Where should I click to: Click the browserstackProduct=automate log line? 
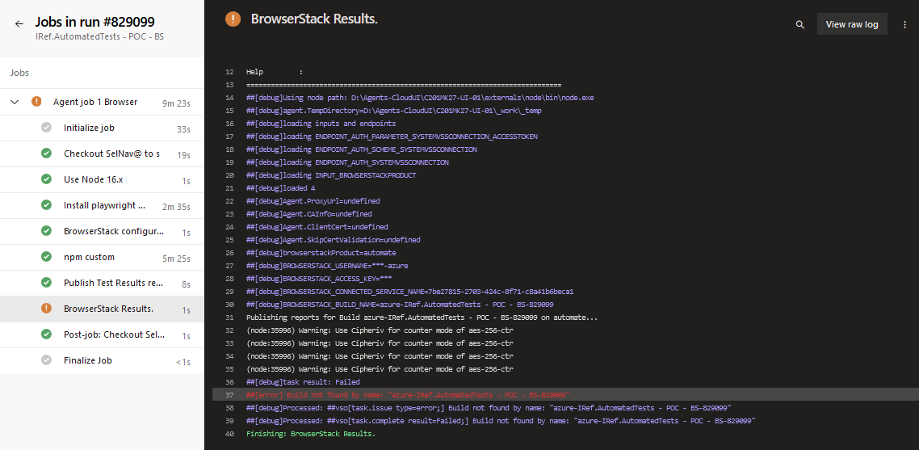(321, 253)
